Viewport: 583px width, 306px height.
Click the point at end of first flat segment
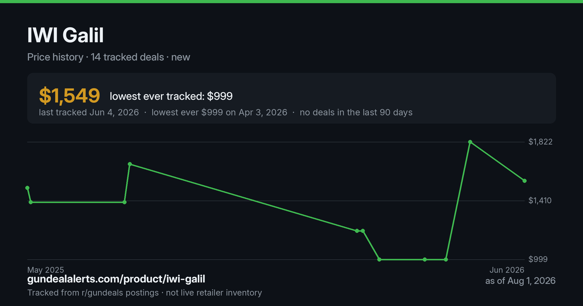(x=124, y=202)
